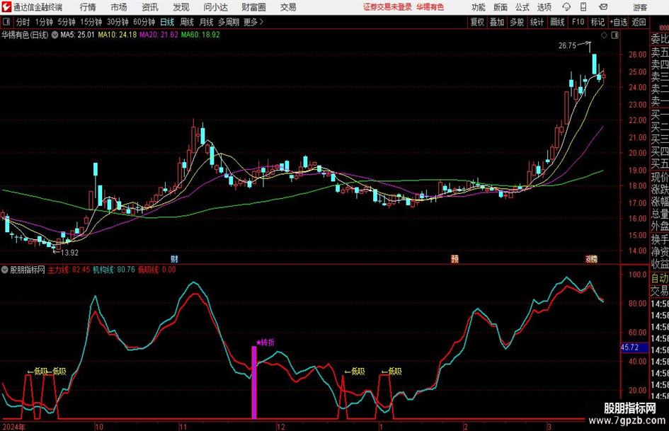Expand the 更多 periods dropdown
The height and width of the screenshot is (431, 669).
(253, 22)
